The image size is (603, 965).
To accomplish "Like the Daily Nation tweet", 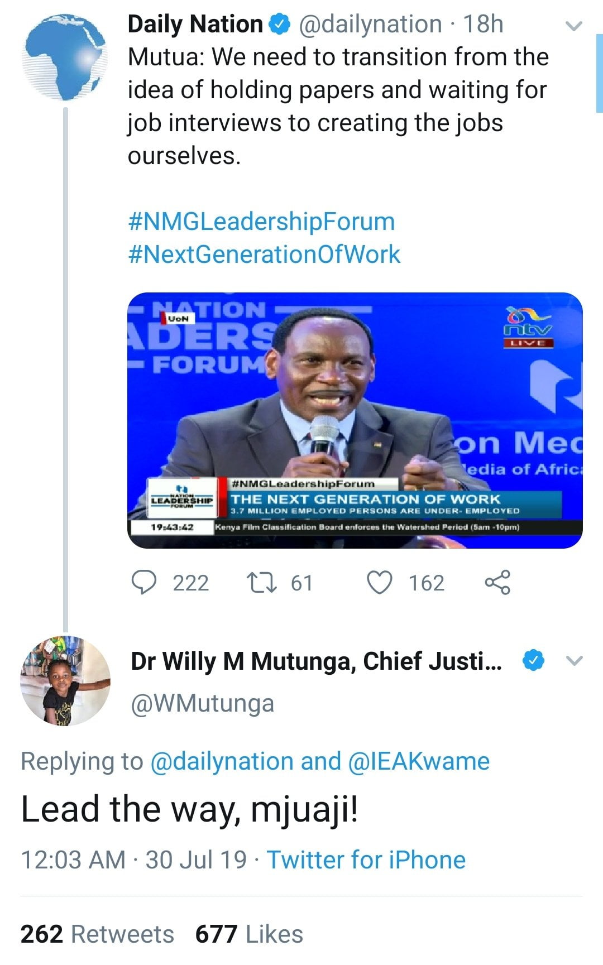I will tap(380, 582).
